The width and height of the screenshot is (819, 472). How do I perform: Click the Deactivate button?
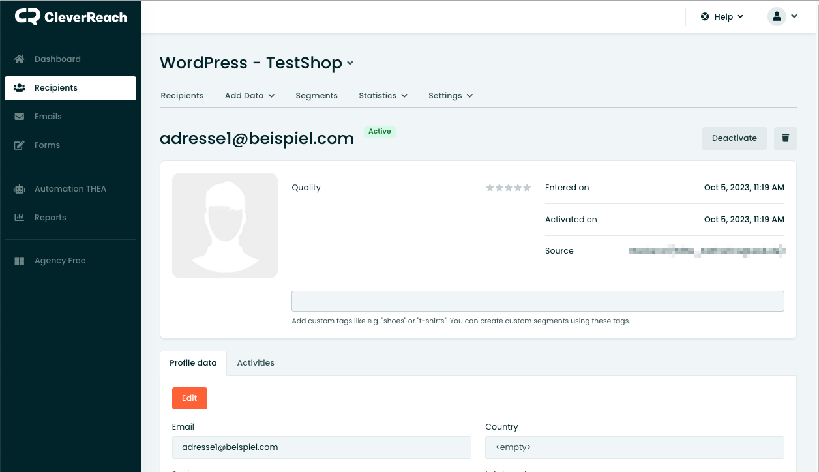[x=734, y=138]
